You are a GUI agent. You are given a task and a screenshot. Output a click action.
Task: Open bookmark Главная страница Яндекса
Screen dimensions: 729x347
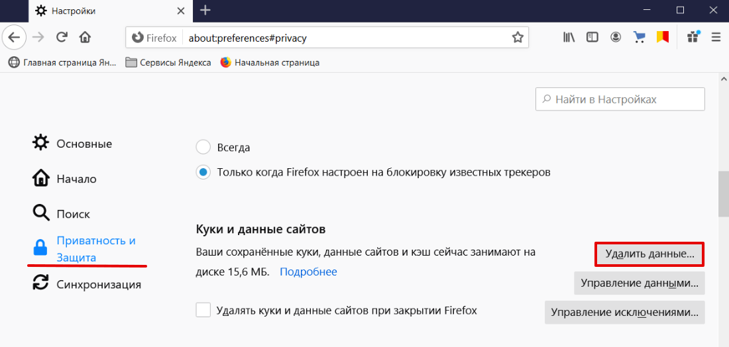[63, 62]
